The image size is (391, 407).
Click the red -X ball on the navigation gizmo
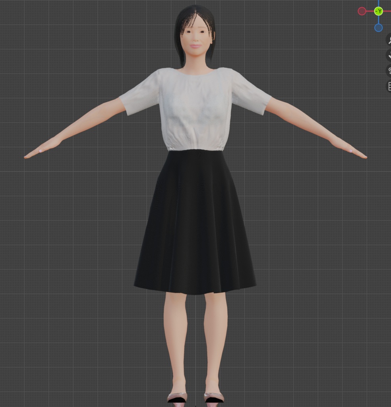tap(362, 11)
